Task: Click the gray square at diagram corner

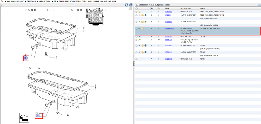Action: 130,9
